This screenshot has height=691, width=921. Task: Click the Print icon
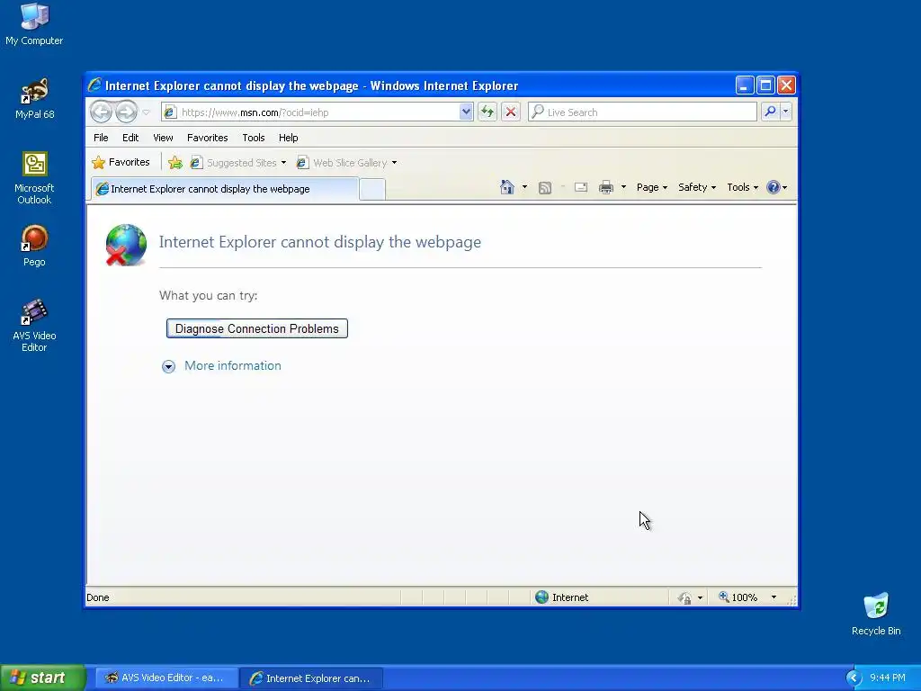(x=606, y=187)
